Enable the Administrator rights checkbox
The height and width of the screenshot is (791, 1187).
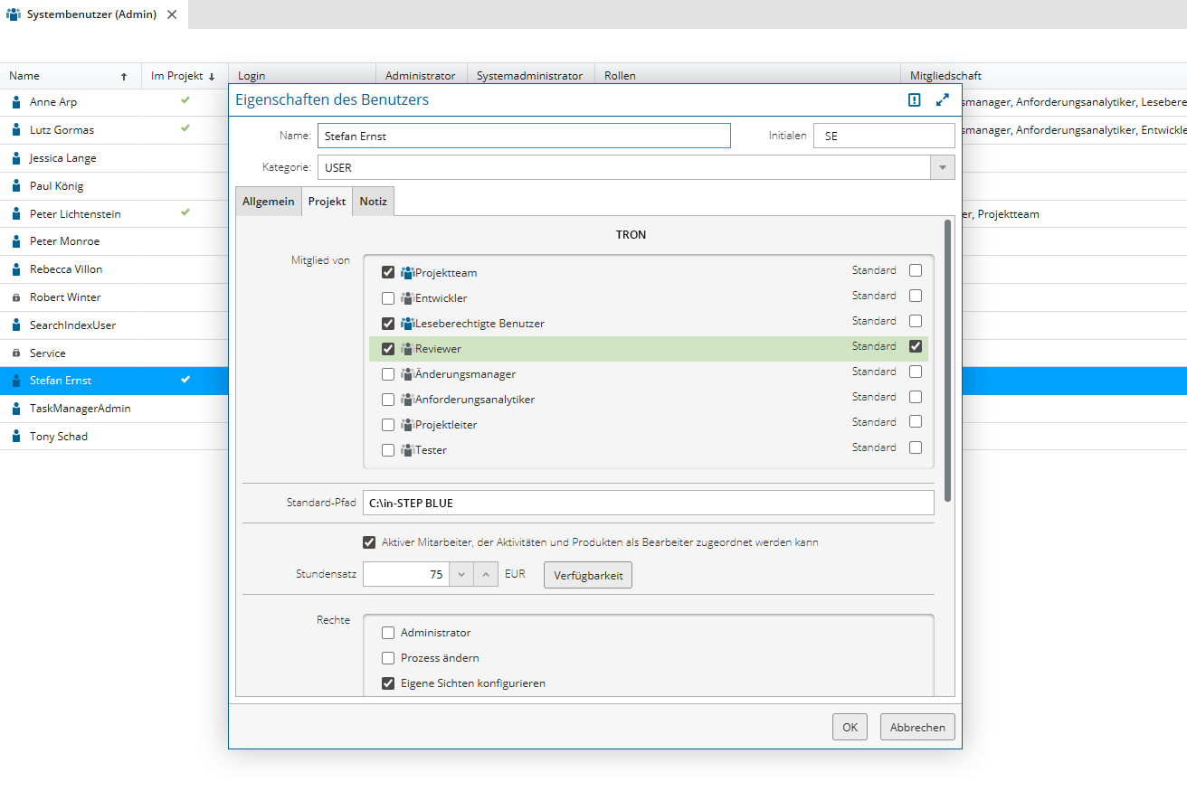coord(388,633)
